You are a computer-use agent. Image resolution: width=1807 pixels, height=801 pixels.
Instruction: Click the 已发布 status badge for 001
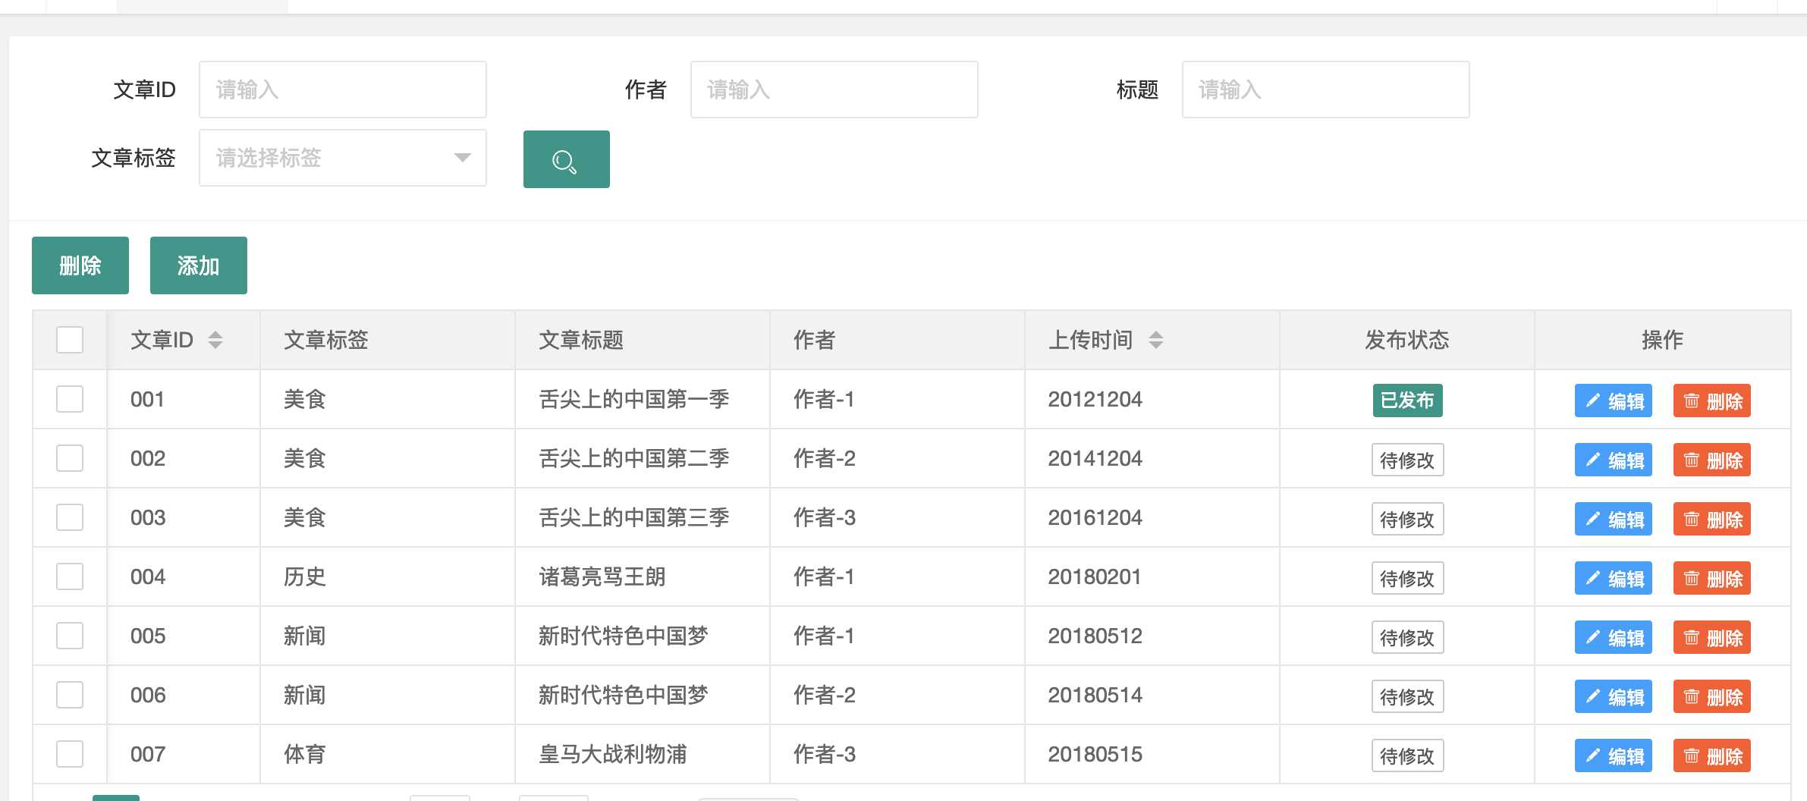click(1407, 400)
